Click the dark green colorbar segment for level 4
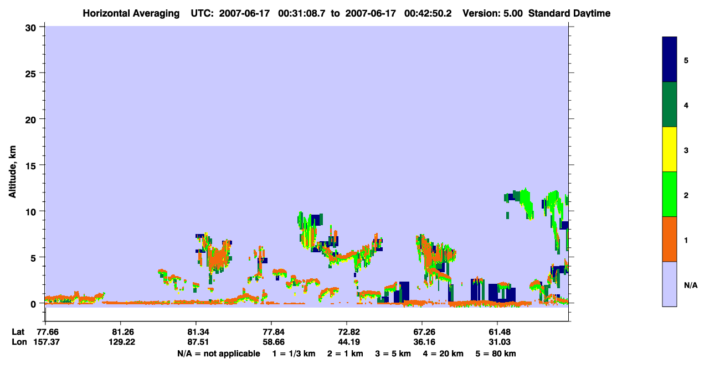 [669, 105]
